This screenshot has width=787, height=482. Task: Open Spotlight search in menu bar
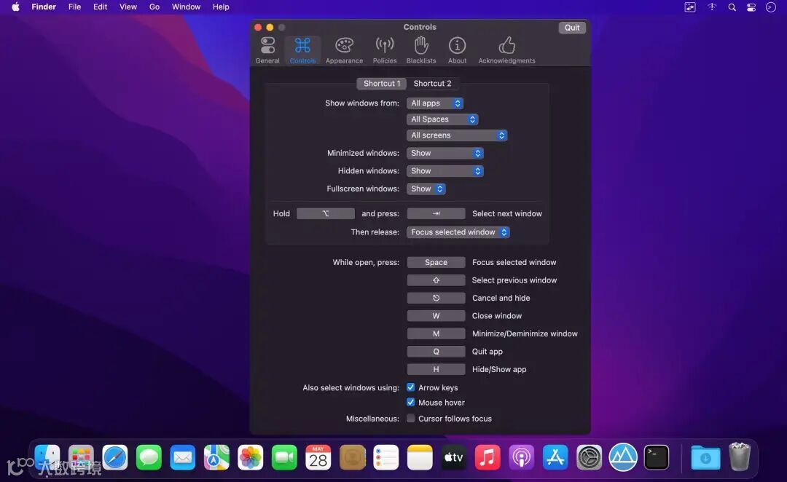click(732, 7)
